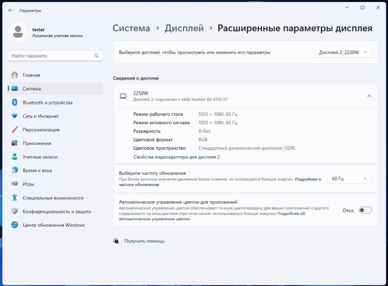Click the Сведения о дисплее heading
This screenshot has width=388, height=286.
pyautogui.click(x=136, y=78)
